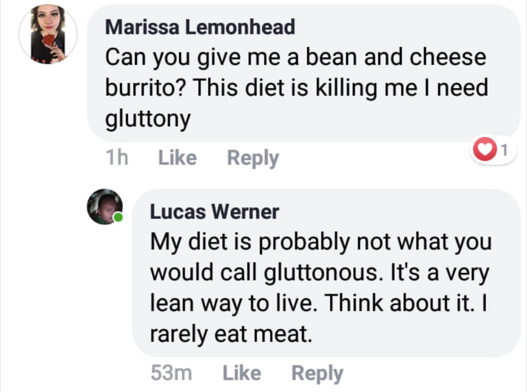Screen dimensions: 527x392
Task: Select Marissa's comment bubble about bean burrito
Action: pyautogui.click(x=304, y=73)
